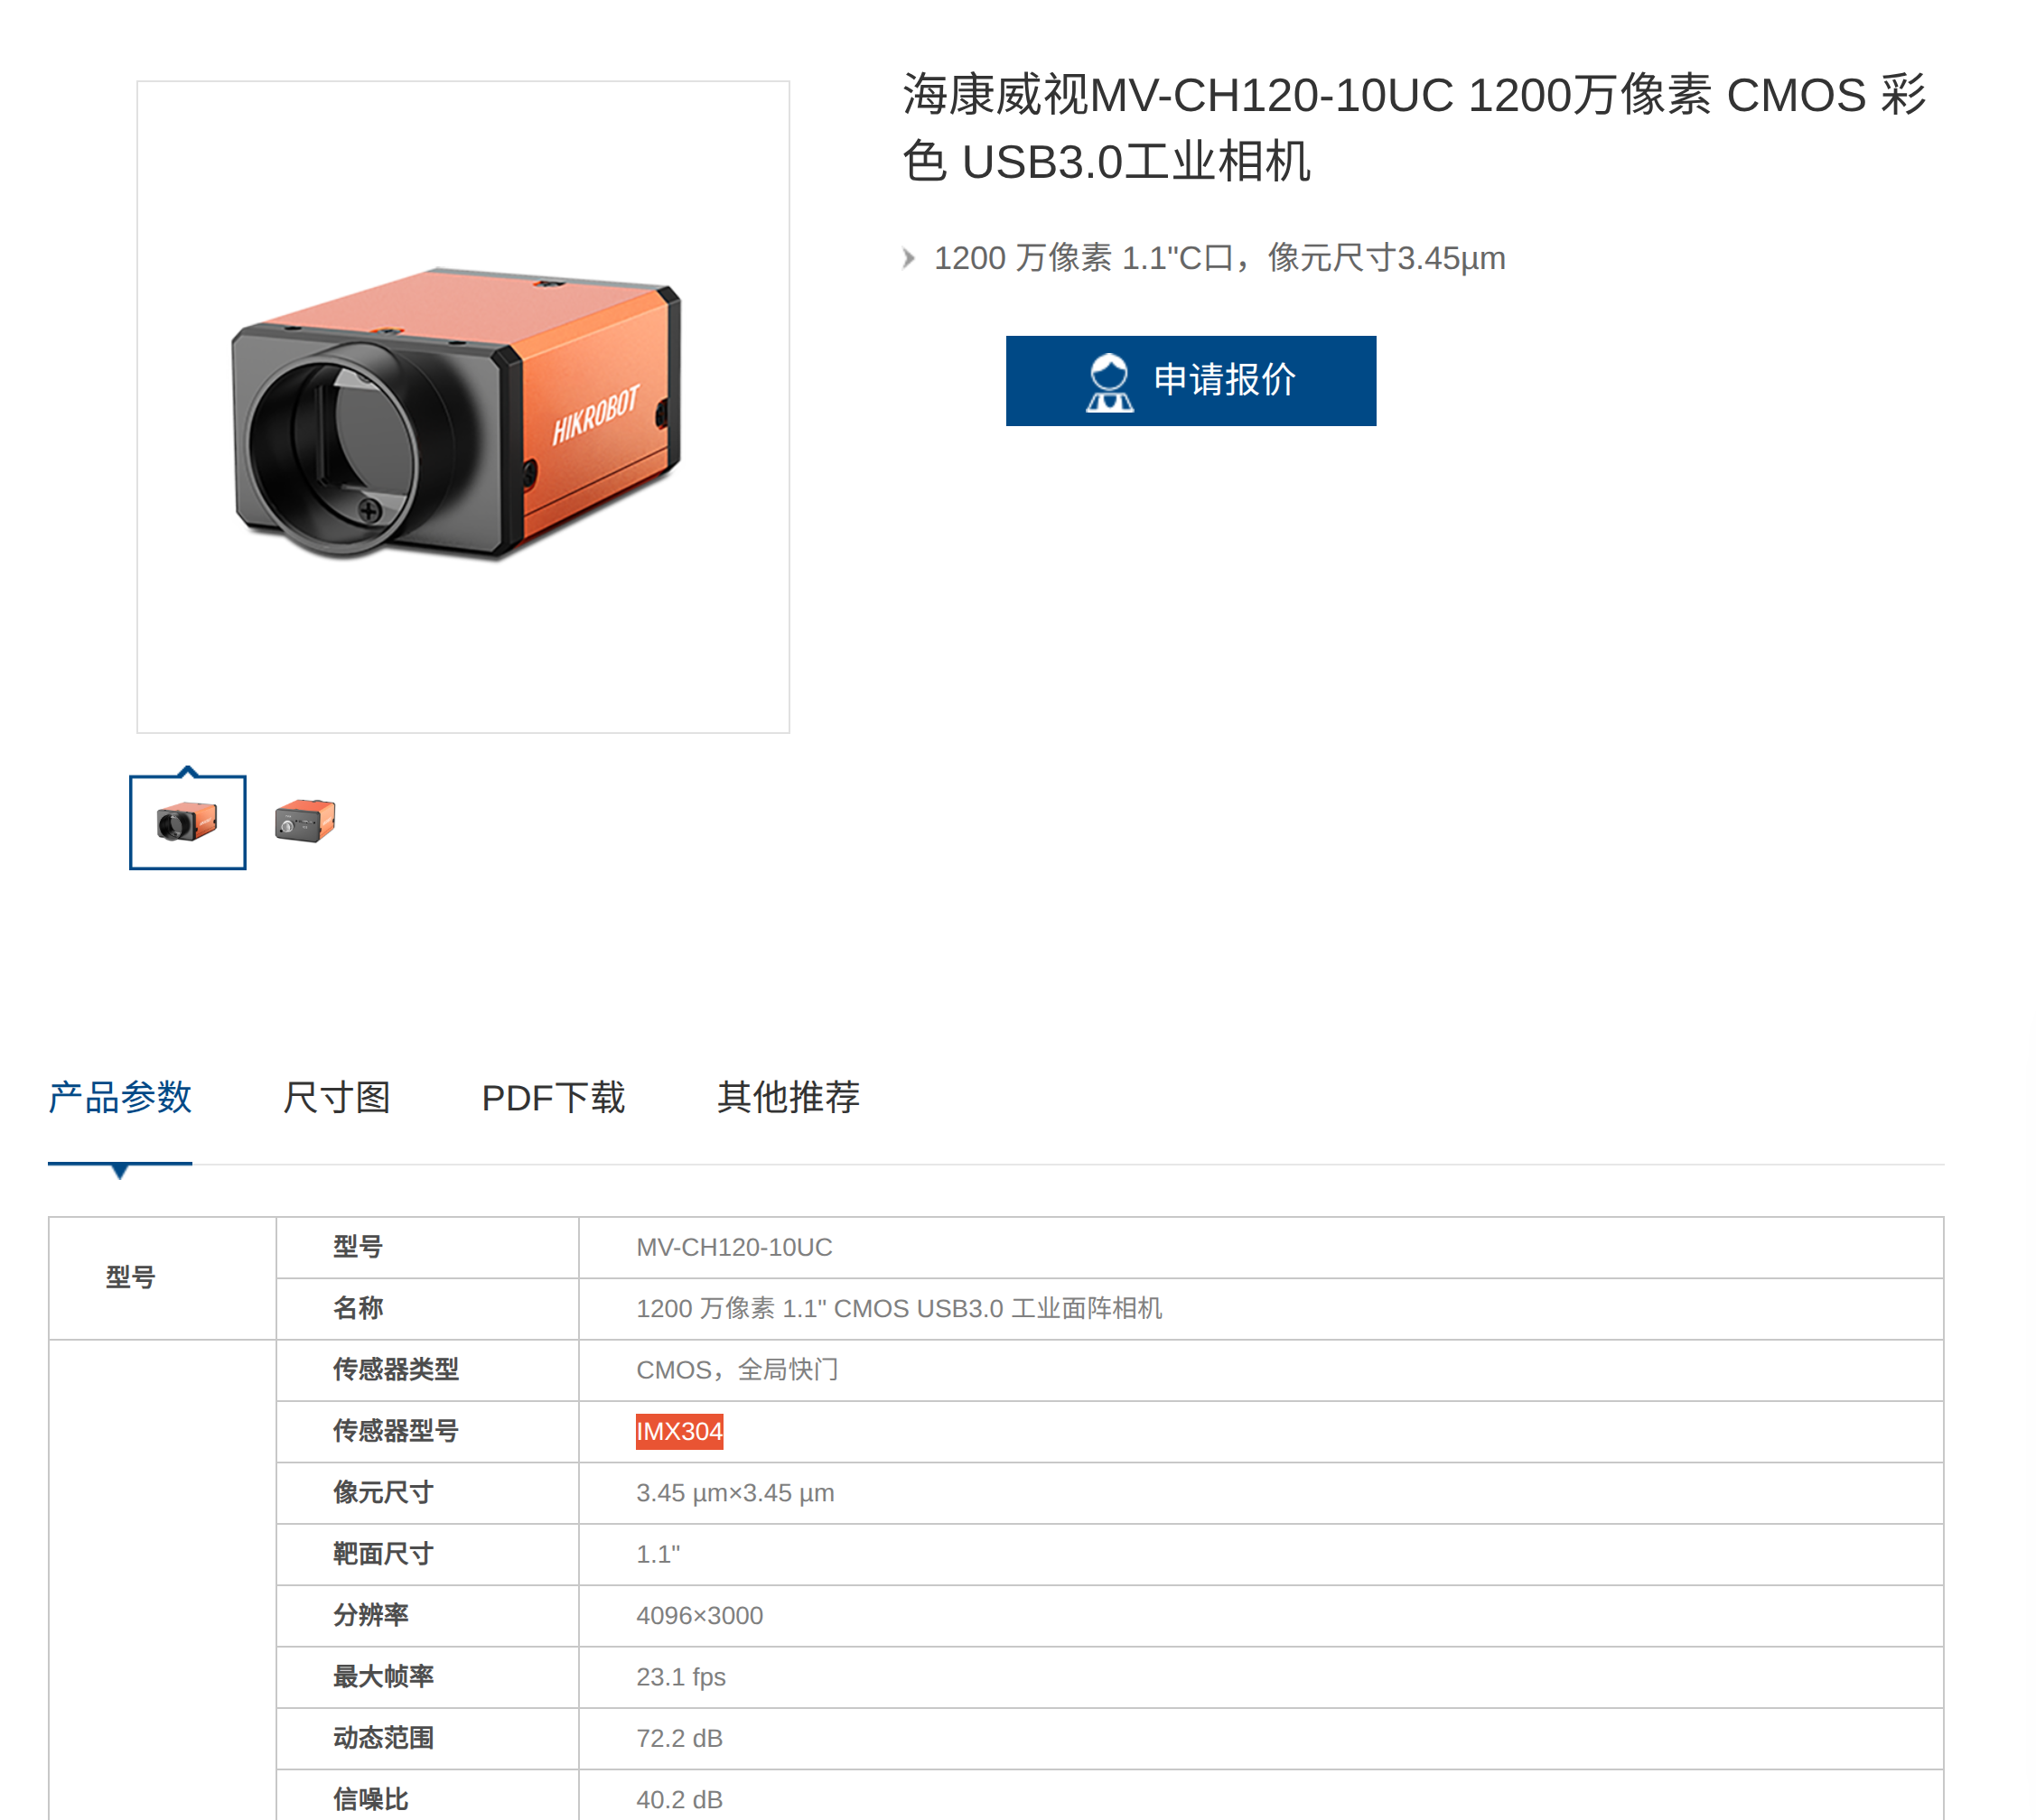Screen dimensions: 2036x1820
Task: Click the 型号 category header cell
Action: click(x=162, y=1278)
